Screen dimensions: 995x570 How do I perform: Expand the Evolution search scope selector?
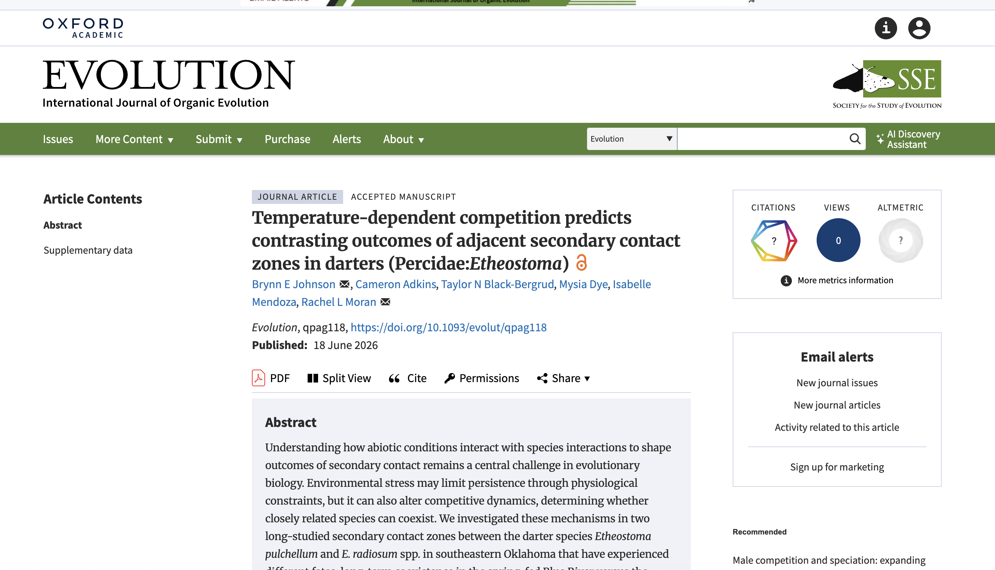point(632,139)
